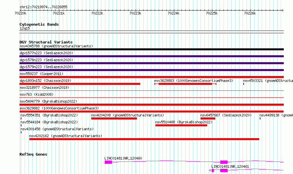This screenshot has width=293, height=174.
Task: Click the Cytogenetic Bands track title
Action: coord(39,24)
